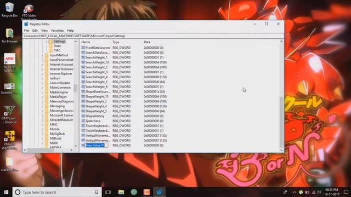
Task: Expand the Internet Explorer key
Action: pyautogui.click(x=42, y=74)
